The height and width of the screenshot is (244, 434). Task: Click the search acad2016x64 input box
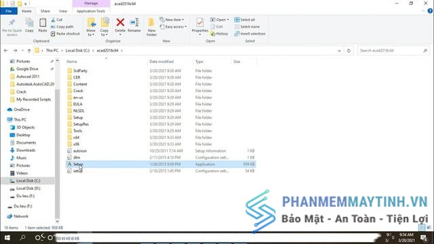click(391, 51)
